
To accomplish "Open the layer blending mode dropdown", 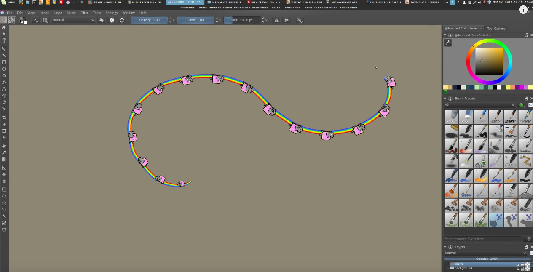I will pos(485,253).
